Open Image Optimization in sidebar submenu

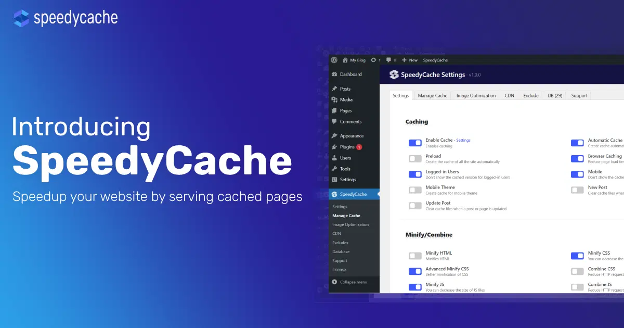[350, 224]
